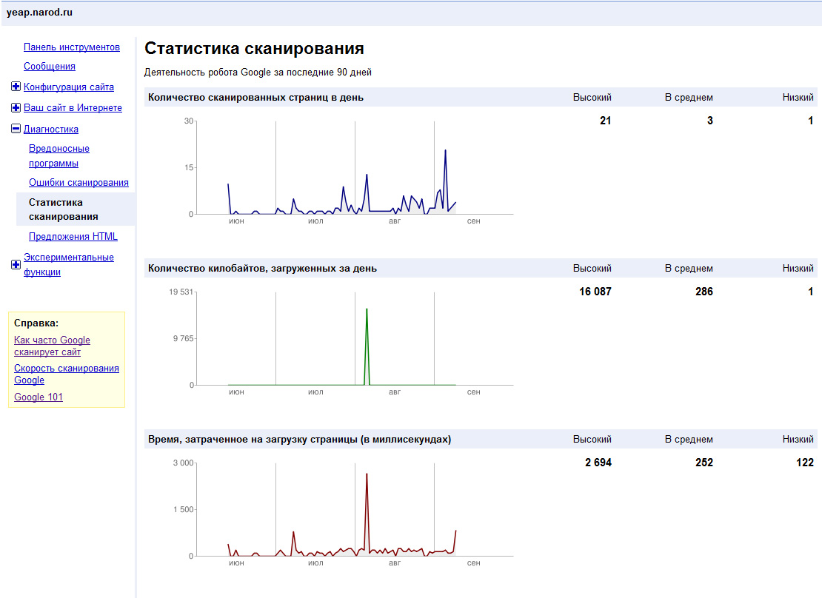Open the Google 101 help link
822x598 pixels.
39,397
